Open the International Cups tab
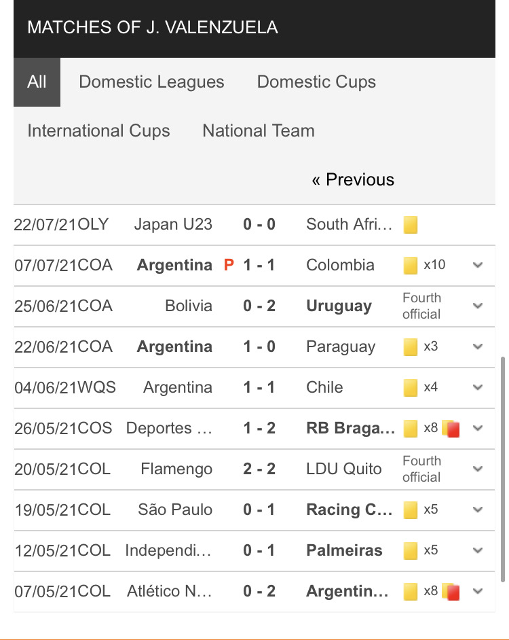 point(98,131)
